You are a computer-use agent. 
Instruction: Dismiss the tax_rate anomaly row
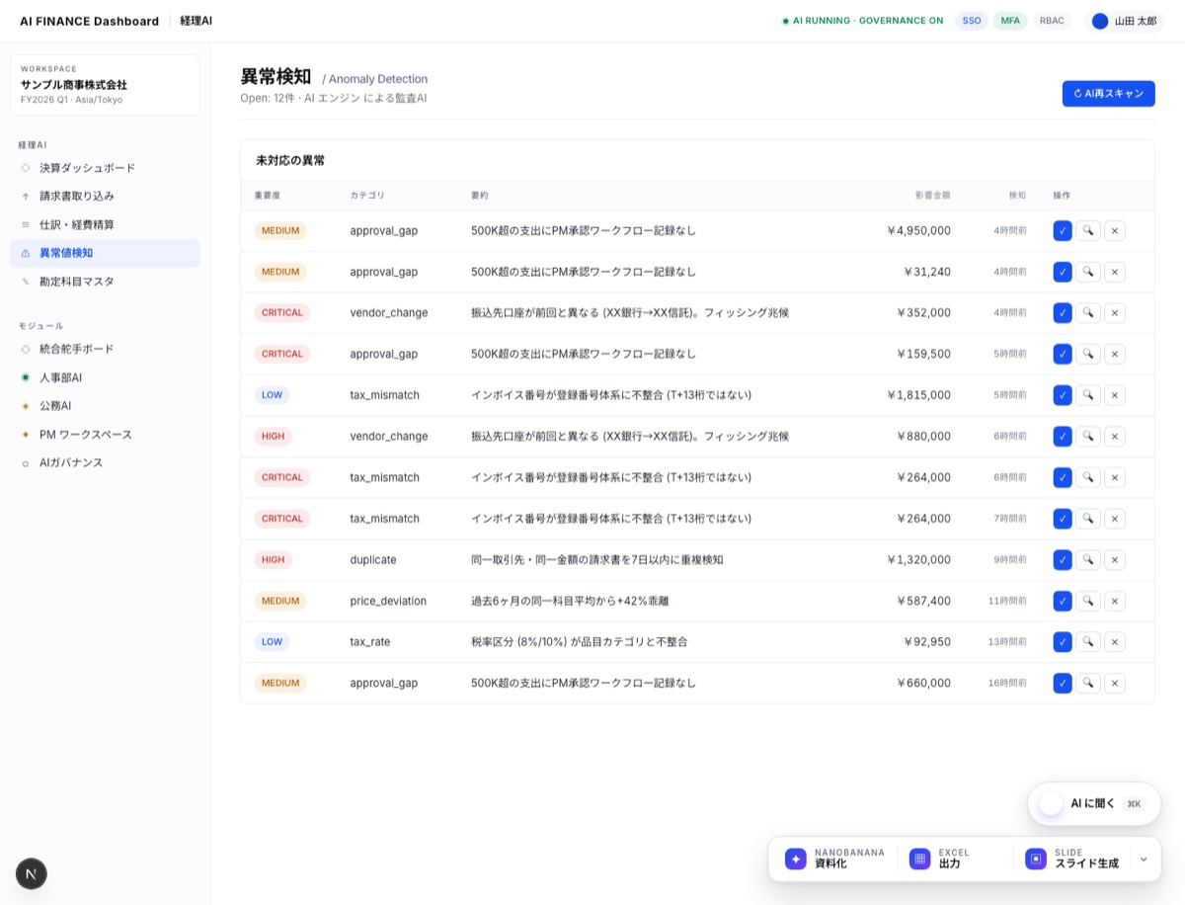[x=1115, y=642]
